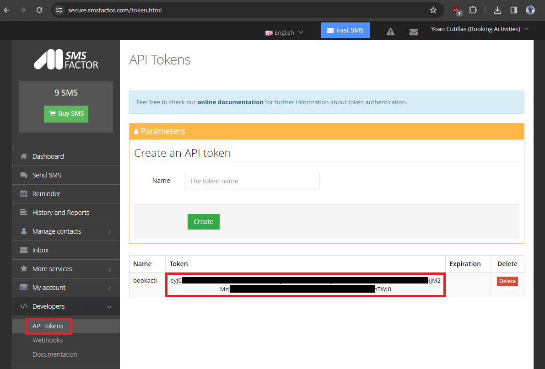Open the Yoan Cutillas account dropdown
Viewport: 545px width, 369px height.
click(x=480, y=29)
